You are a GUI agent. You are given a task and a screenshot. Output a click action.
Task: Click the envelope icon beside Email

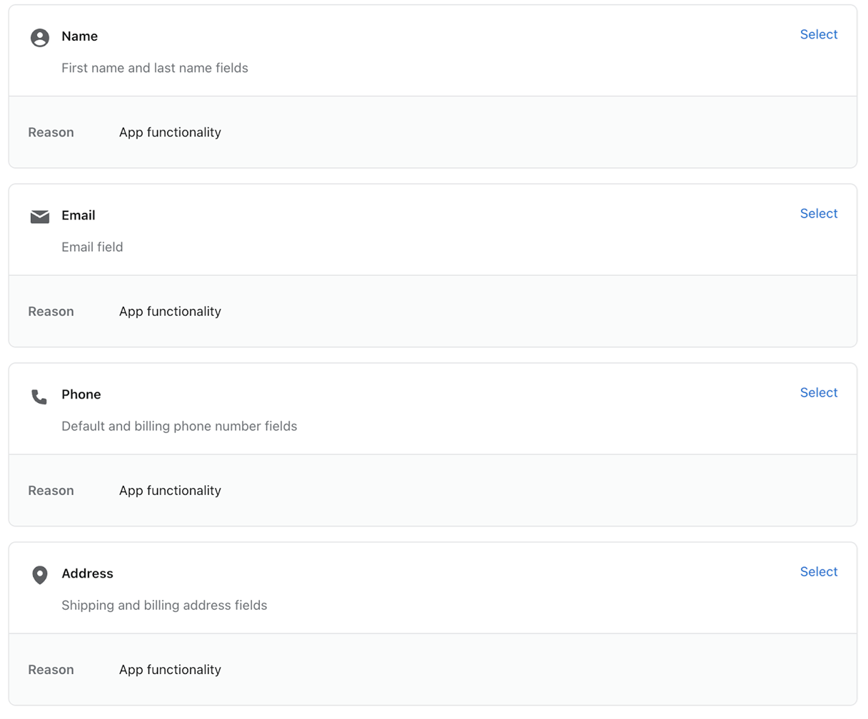(40, 217)
